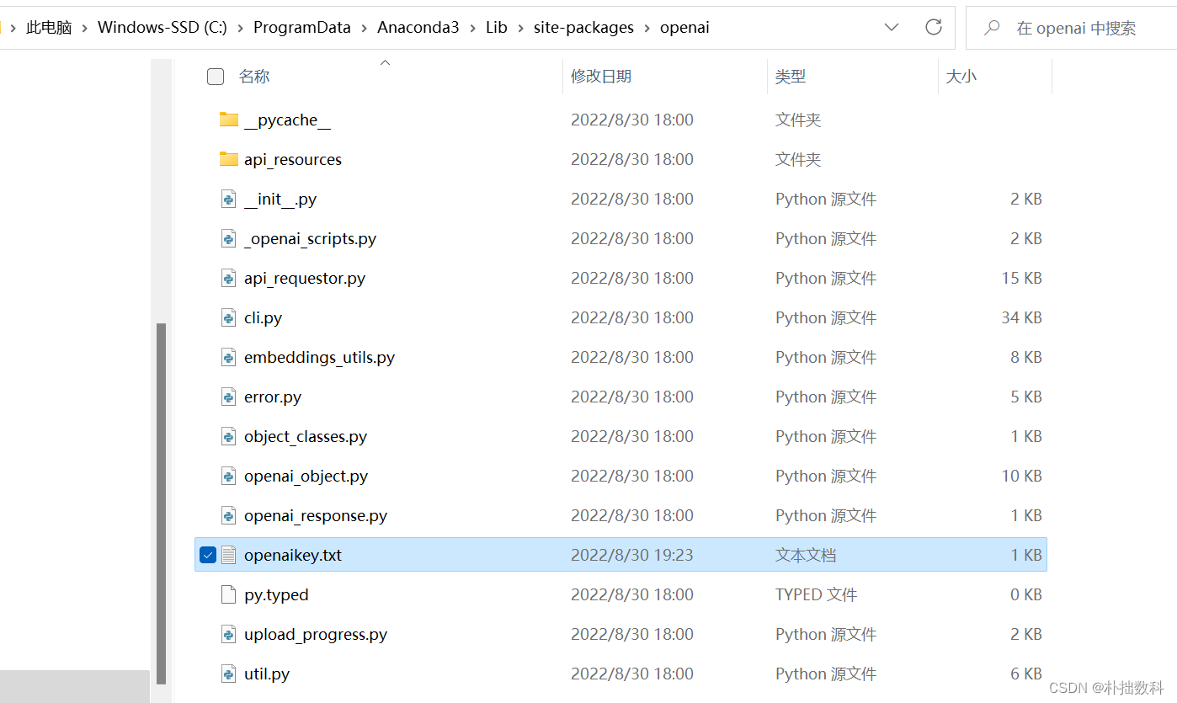Click the 2022/8/30 19:23 modified date
The width and height of the screenshot is (1177, 703).
(632, 556)
